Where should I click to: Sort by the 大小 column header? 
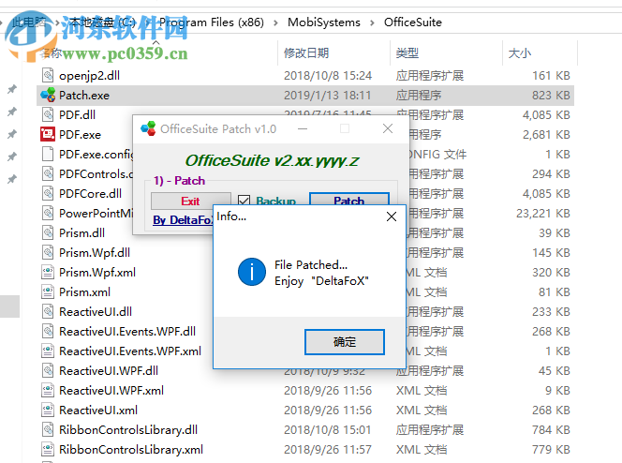[x=520, y=52]
